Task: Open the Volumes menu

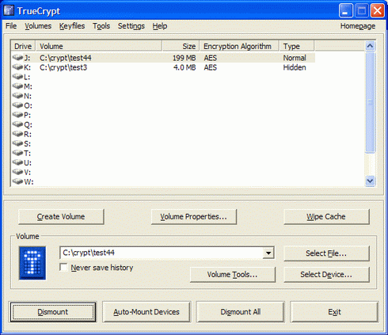Action: coord(38,26)
